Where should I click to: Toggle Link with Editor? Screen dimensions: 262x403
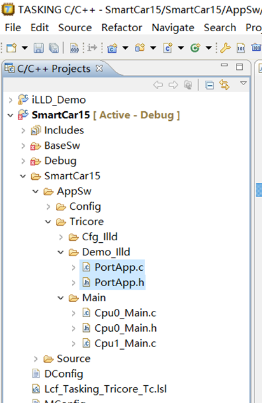click(x=224, y=85)
